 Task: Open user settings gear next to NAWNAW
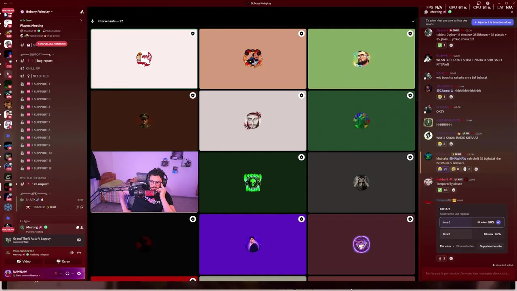pos(79,274)
